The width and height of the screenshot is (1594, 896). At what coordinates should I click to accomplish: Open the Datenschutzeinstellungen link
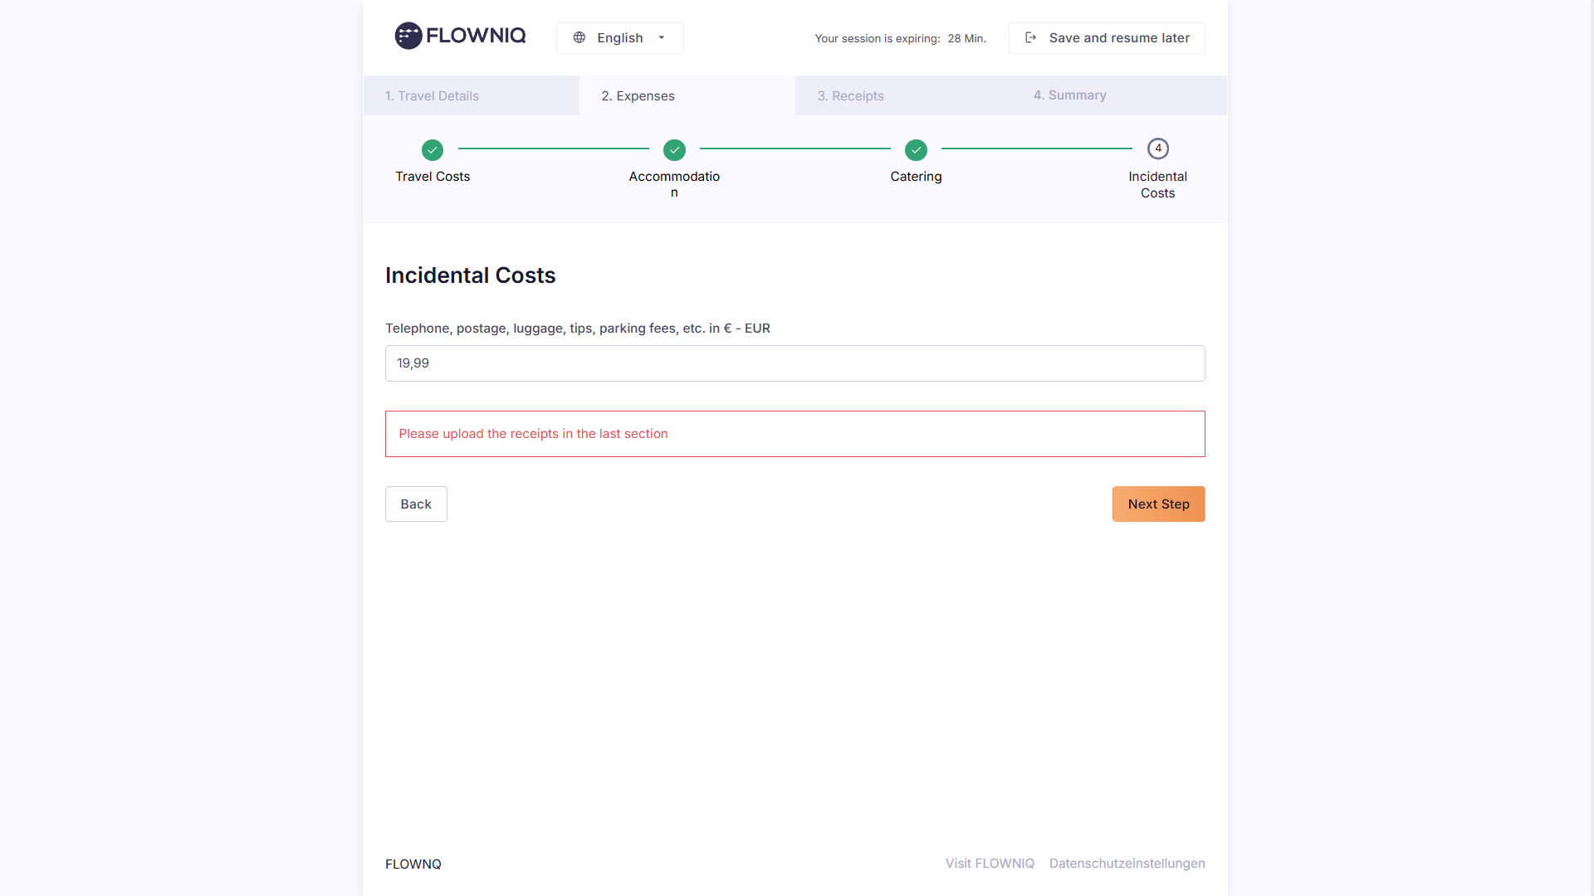pos(1127,864)
